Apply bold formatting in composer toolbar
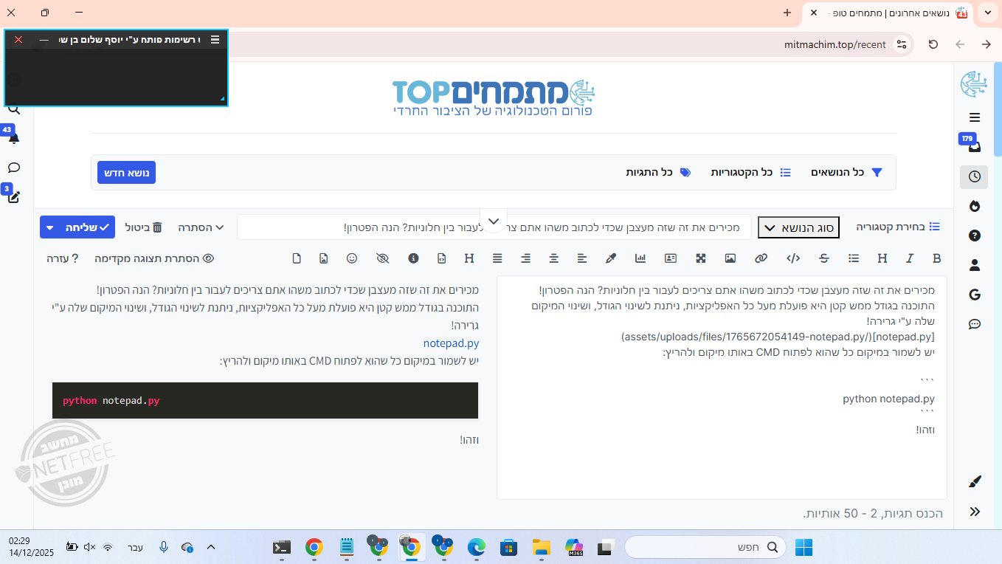Screen dimensions: 1002x564 pyautogui.click(x=936, y=258)
